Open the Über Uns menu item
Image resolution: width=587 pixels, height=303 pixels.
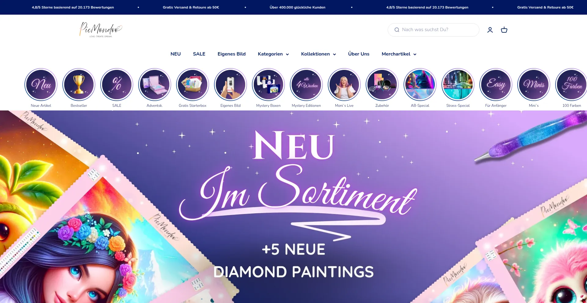[359, 54]
